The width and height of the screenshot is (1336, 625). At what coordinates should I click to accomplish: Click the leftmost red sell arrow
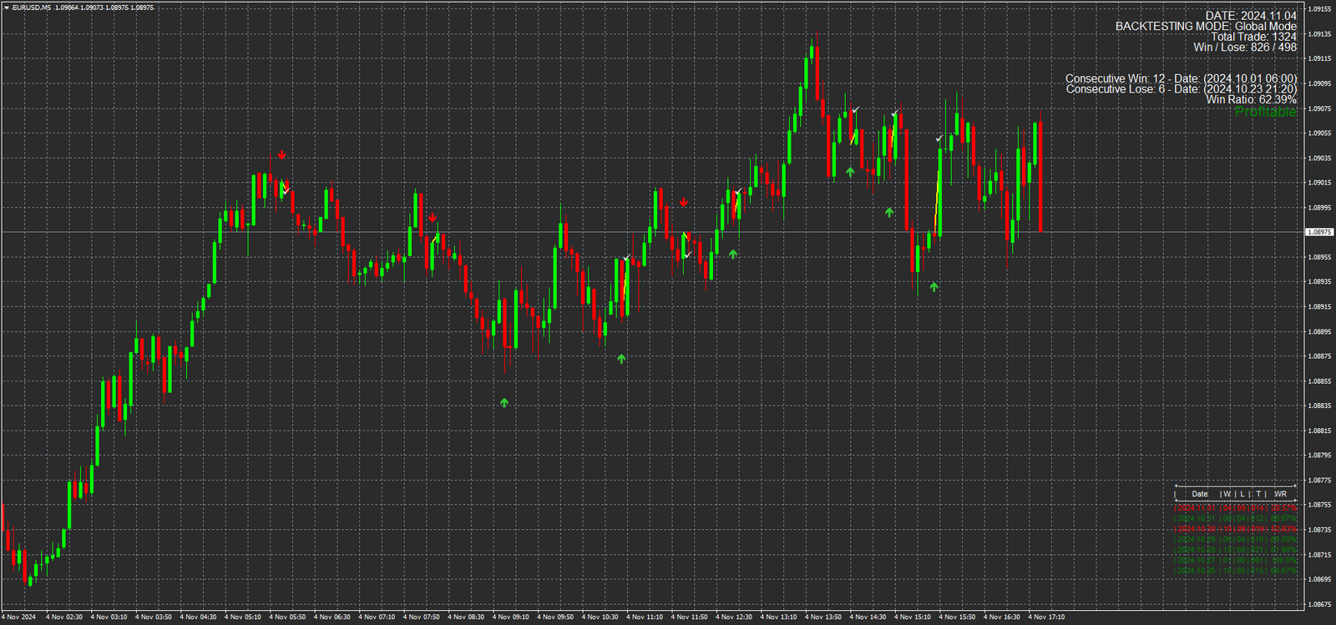282,154
